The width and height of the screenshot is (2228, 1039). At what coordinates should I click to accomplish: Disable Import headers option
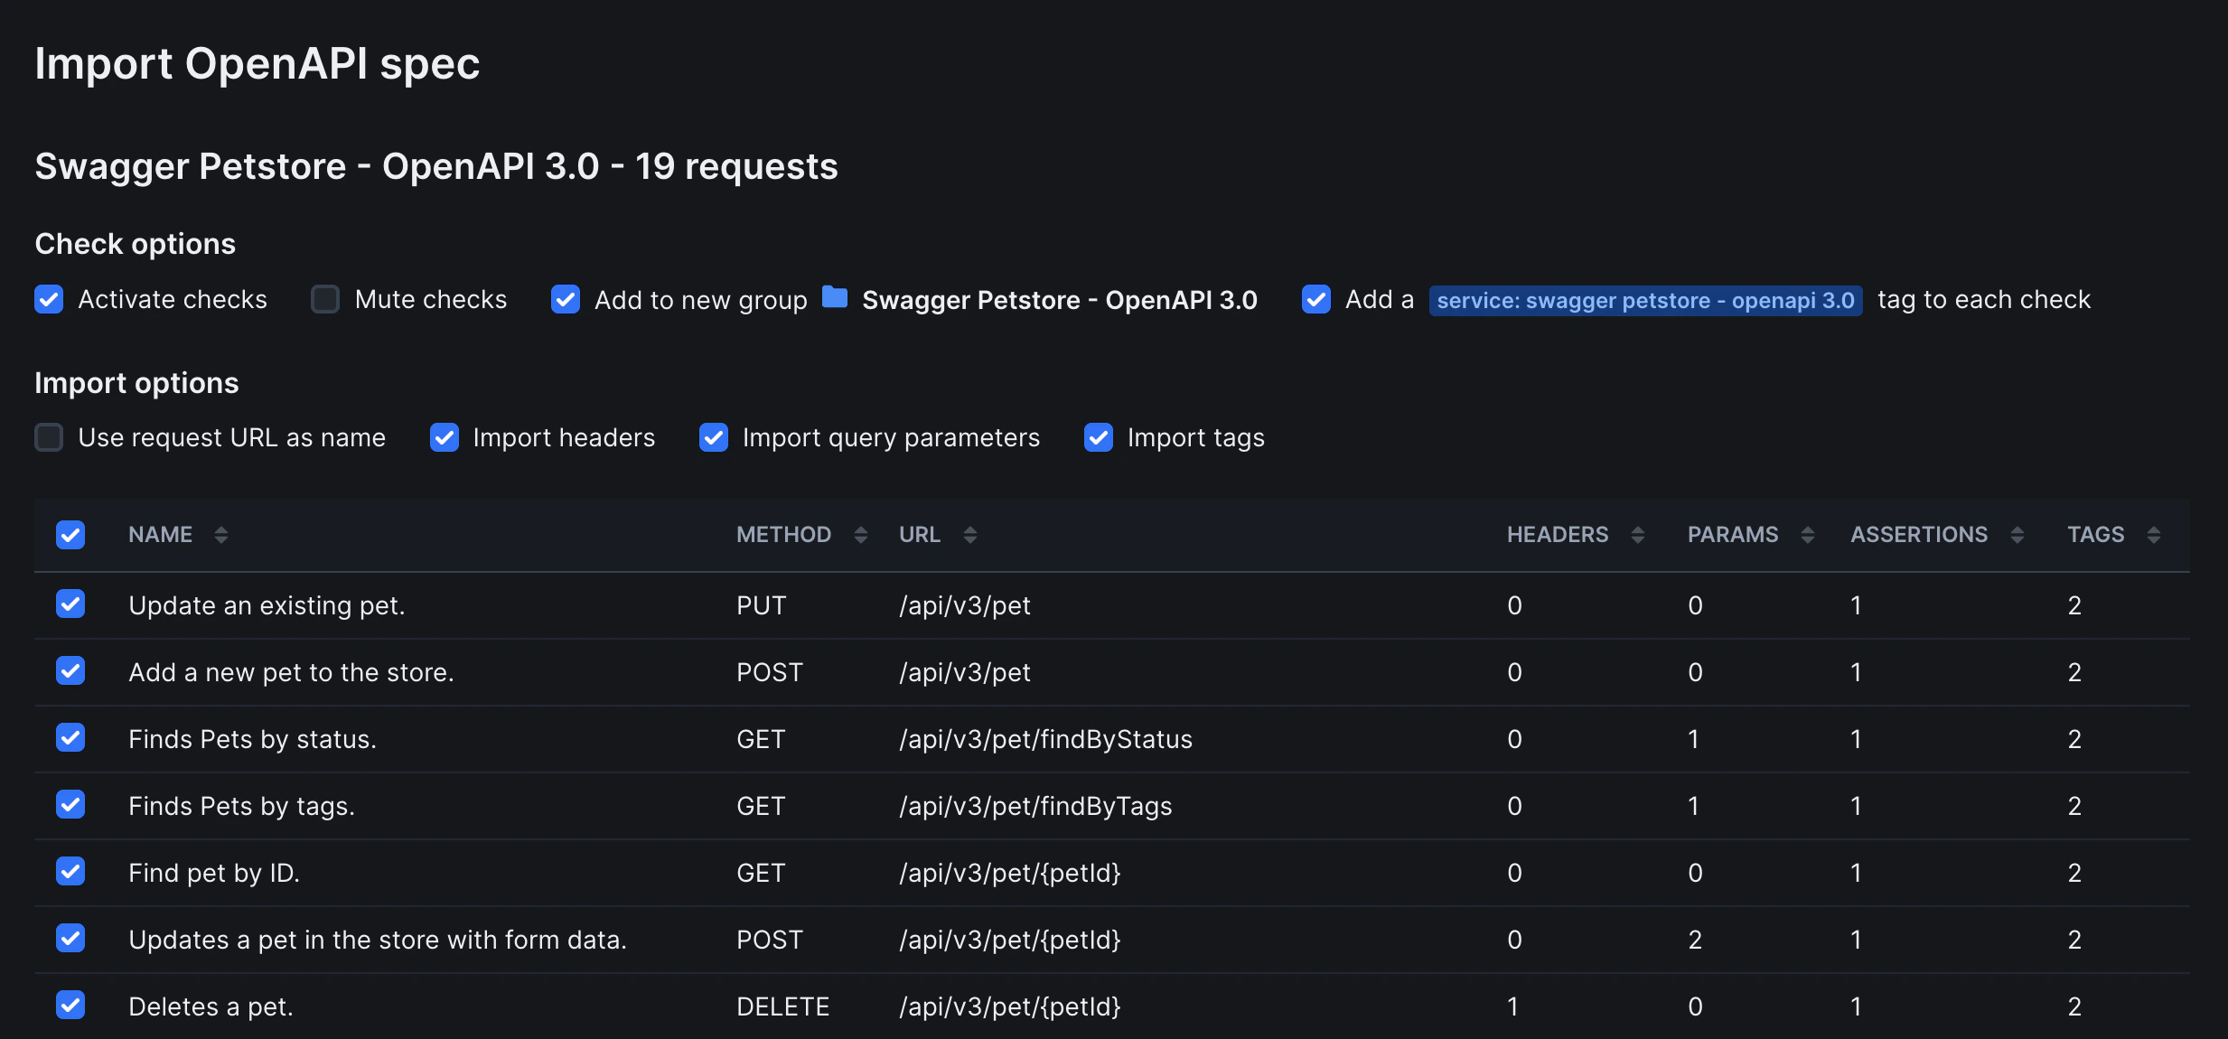(444, 437)
